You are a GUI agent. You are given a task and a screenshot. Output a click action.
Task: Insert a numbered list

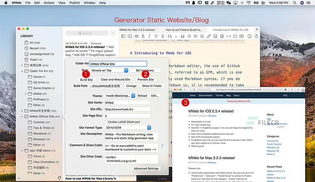pos(196,36)
